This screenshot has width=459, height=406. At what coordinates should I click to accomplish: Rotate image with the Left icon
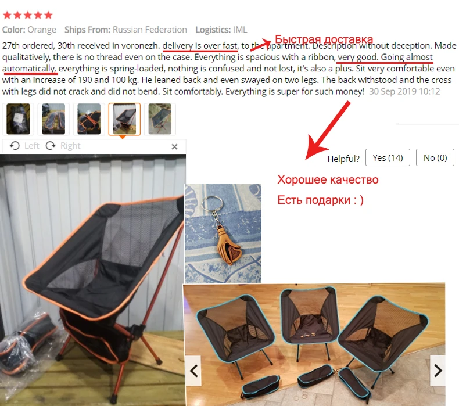(15, 145)
